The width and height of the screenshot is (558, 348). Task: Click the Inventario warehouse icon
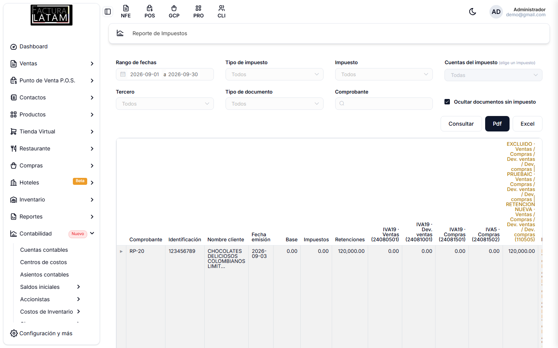coord(14,200)
